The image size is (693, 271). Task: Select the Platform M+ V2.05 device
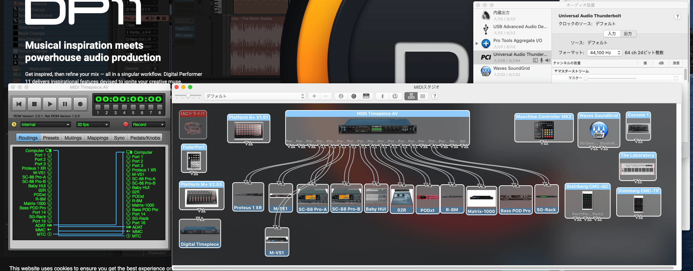201,195
